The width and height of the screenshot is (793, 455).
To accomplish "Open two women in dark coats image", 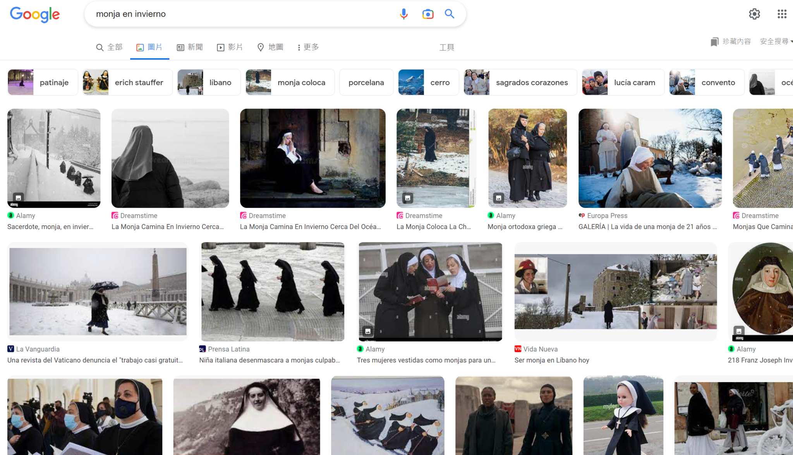I will (514, 416).
